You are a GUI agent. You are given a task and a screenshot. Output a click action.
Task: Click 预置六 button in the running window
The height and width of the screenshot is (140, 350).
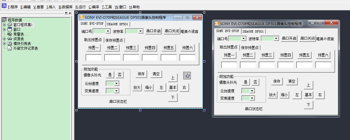point(323,55)
